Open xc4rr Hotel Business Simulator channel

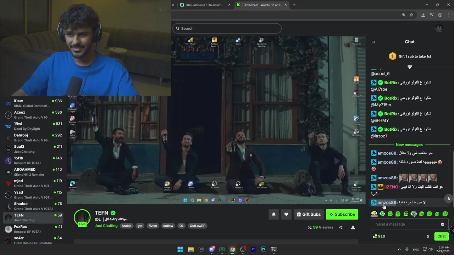(x=33, y=240)
